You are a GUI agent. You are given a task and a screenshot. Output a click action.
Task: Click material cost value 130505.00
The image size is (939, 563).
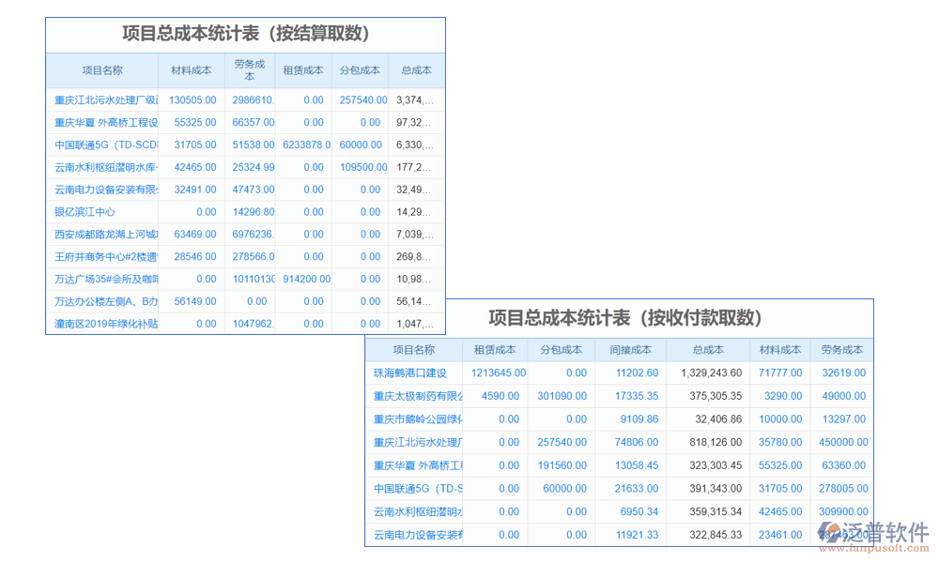pos(192,99)
